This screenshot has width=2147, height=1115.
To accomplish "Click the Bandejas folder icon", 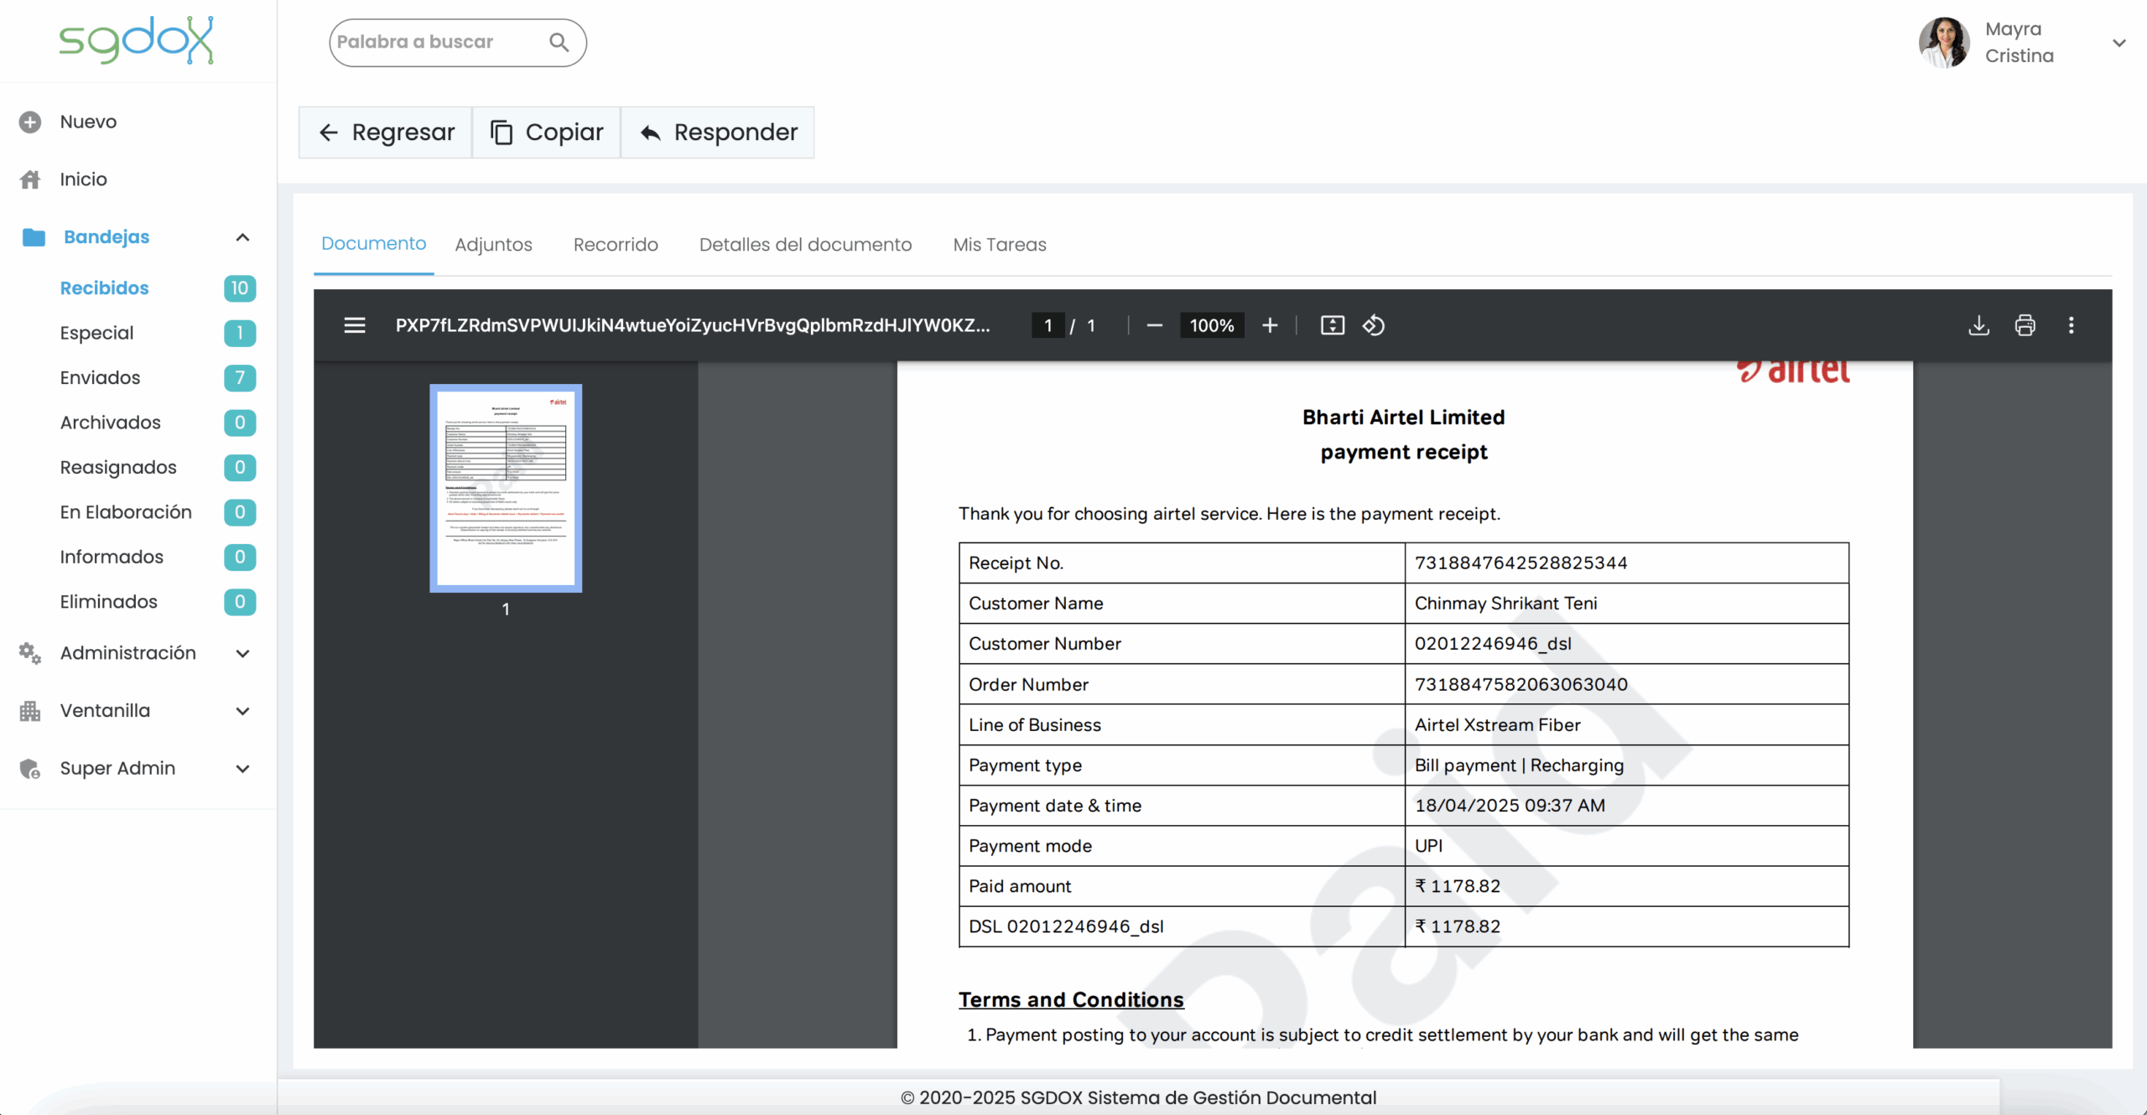I will (x=34, y=237).
